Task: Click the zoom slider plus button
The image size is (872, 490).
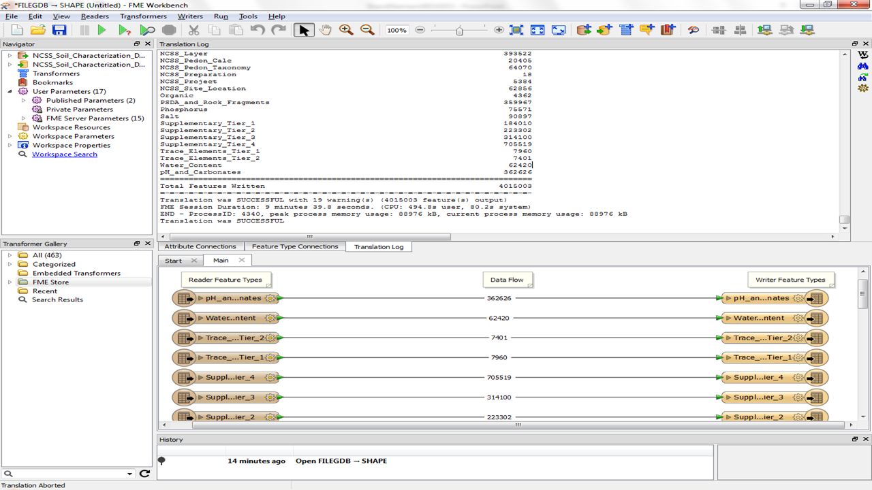Action: [499, 30]
